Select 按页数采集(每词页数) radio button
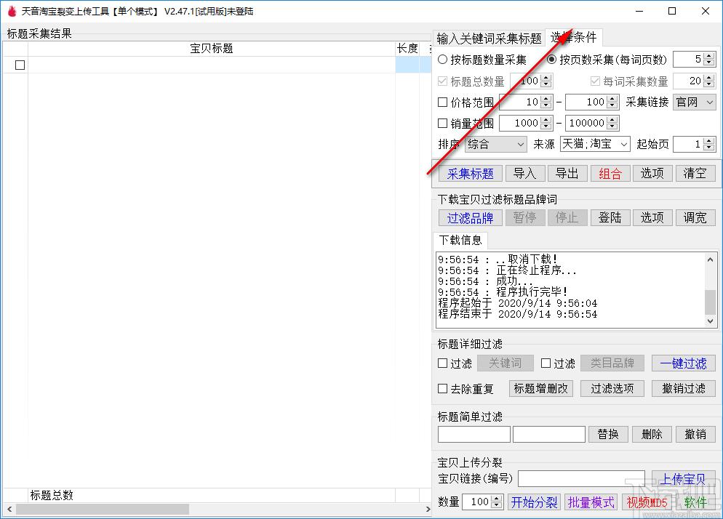The height and width of the screenshot is (519, 723). pos(551,60)
